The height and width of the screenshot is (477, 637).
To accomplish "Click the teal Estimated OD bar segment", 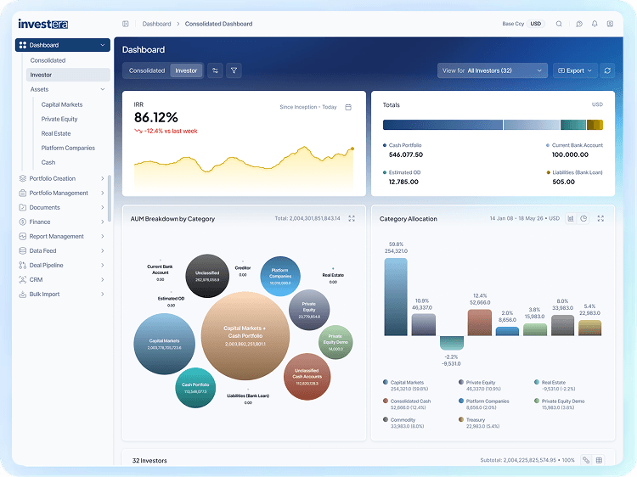I will (x=573, y=125).
